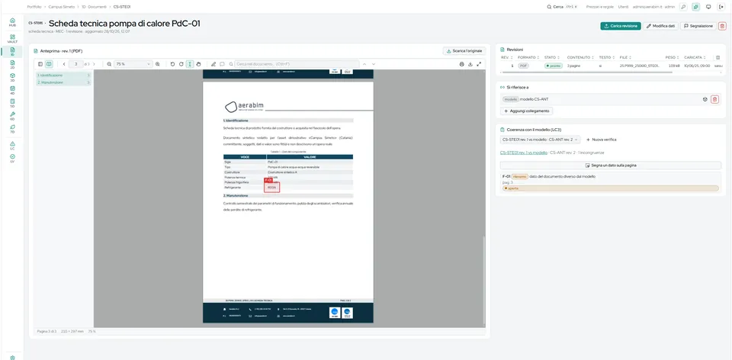Download the PDF from viewer toolbar

coord(470,64)
